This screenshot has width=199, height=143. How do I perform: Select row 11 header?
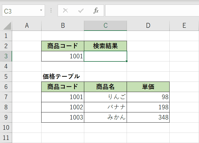[x=6, y=138]
